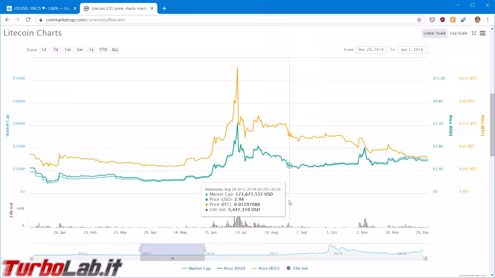Minimize the Chrome window
The image size is (495, 278).
click(458, 5)
